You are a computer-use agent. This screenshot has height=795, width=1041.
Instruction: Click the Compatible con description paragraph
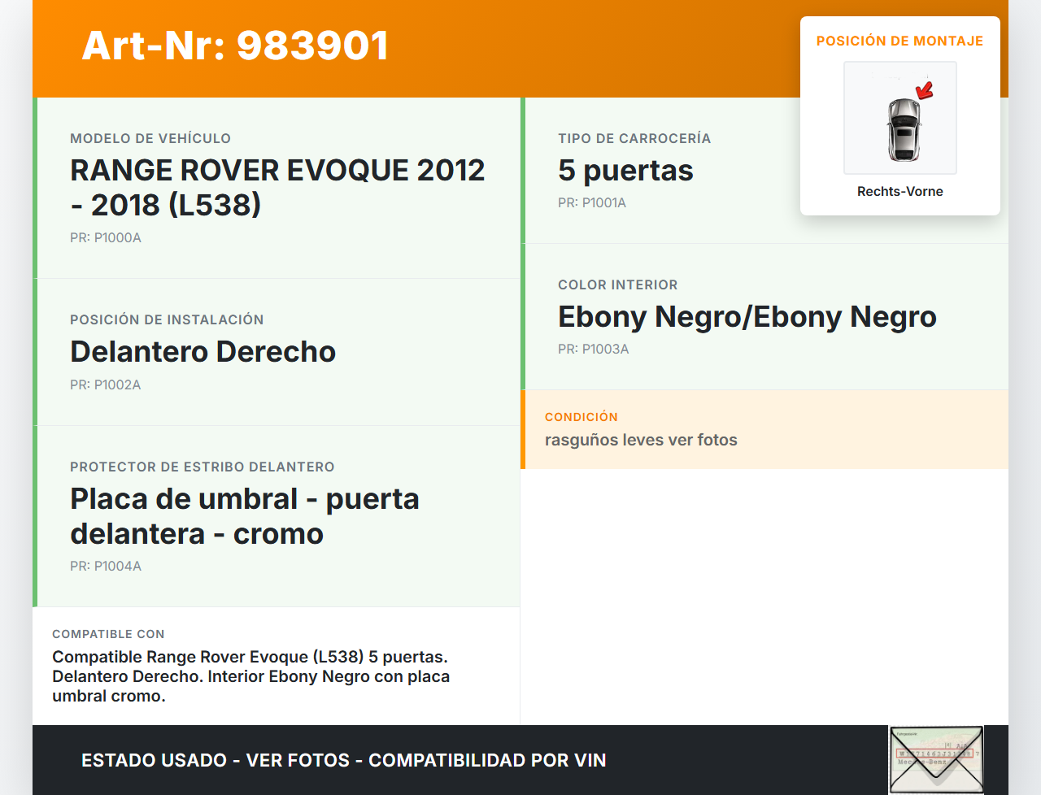point(250,676)
